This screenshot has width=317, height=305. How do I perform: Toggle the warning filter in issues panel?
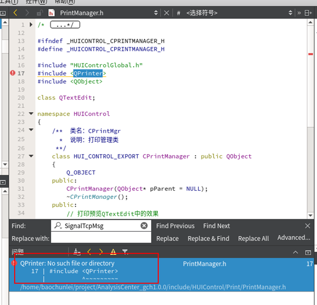pyautogui.click(x=113, y=252)
